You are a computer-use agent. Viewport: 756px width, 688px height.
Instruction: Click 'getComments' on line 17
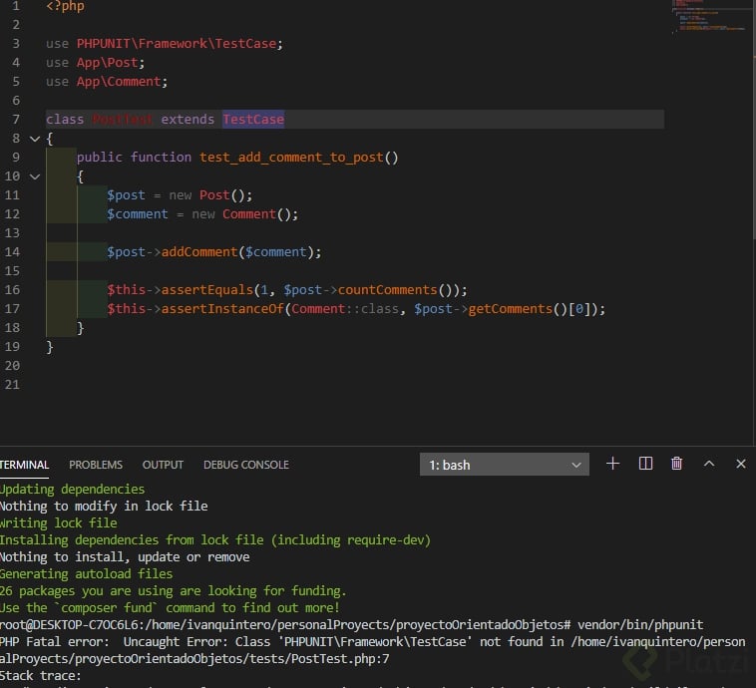point(510,308)
